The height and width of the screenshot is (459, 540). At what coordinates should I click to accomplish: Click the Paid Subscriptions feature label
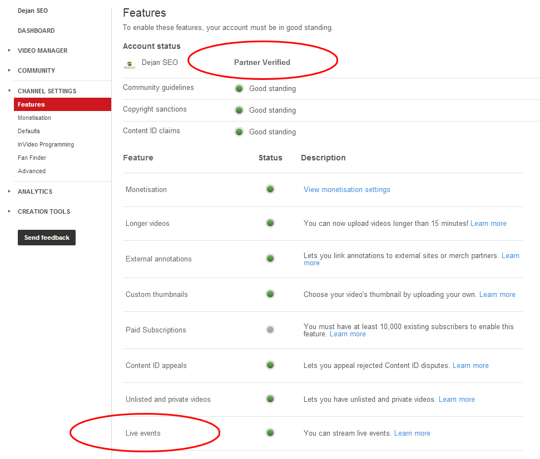[156, 330]
